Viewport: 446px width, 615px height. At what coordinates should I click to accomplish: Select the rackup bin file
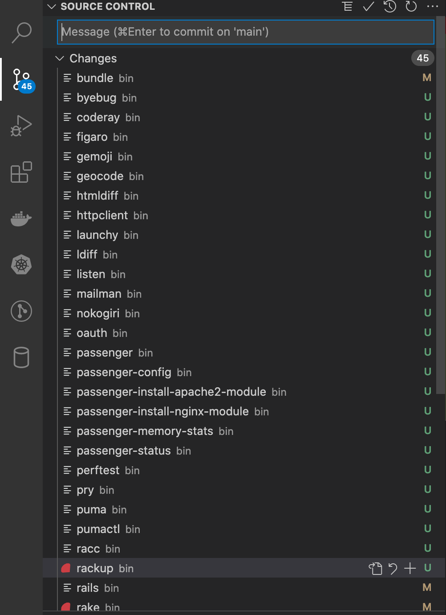[x=244, y=568]
